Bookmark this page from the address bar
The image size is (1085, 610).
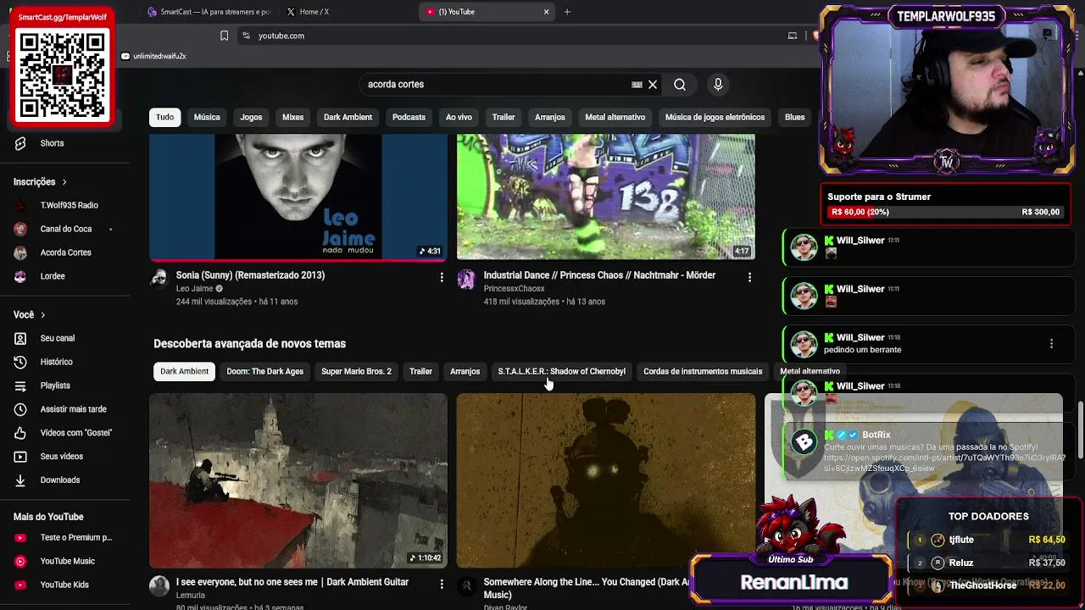[x=224, y=36]
